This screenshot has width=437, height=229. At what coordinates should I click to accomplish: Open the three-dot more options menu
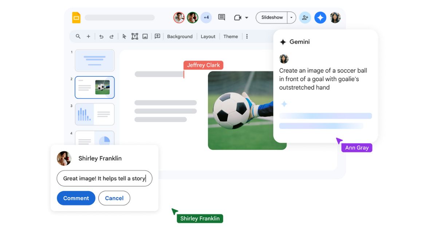[247, 36]
